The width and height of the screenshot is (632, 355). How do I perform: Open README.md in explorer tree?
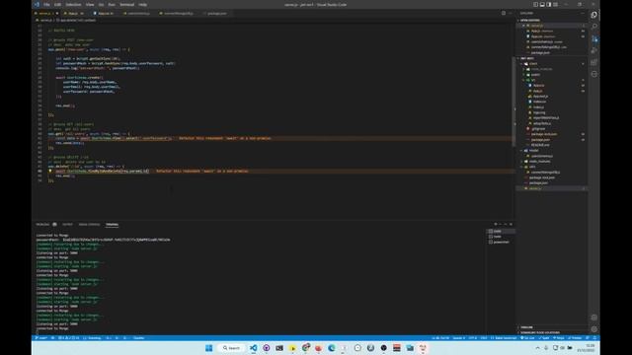pyautogui.click(x=540, y=145)
